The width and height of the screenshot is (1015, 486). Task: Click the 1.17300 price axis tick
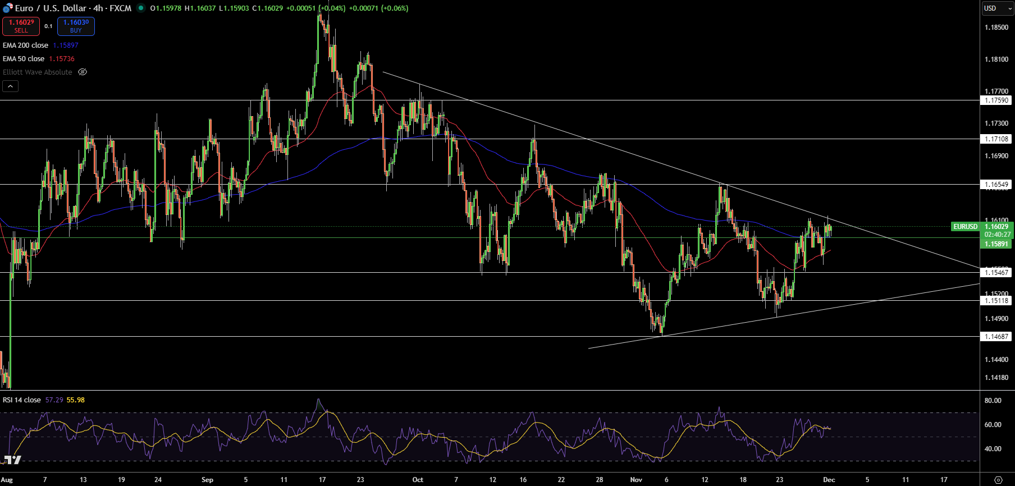[x=996, y=123]
